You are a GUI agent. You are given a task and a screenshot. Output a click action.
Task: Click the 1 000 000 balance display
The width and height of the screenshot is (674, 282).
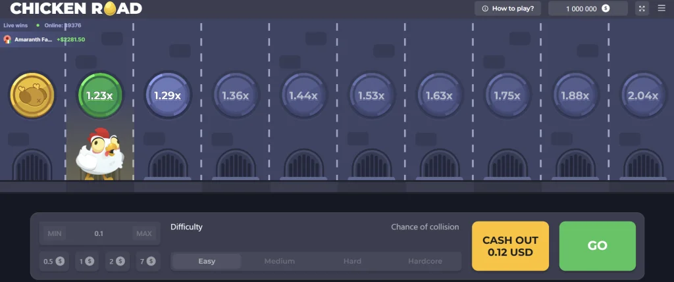pyautogui.click(x=588, y=9)
